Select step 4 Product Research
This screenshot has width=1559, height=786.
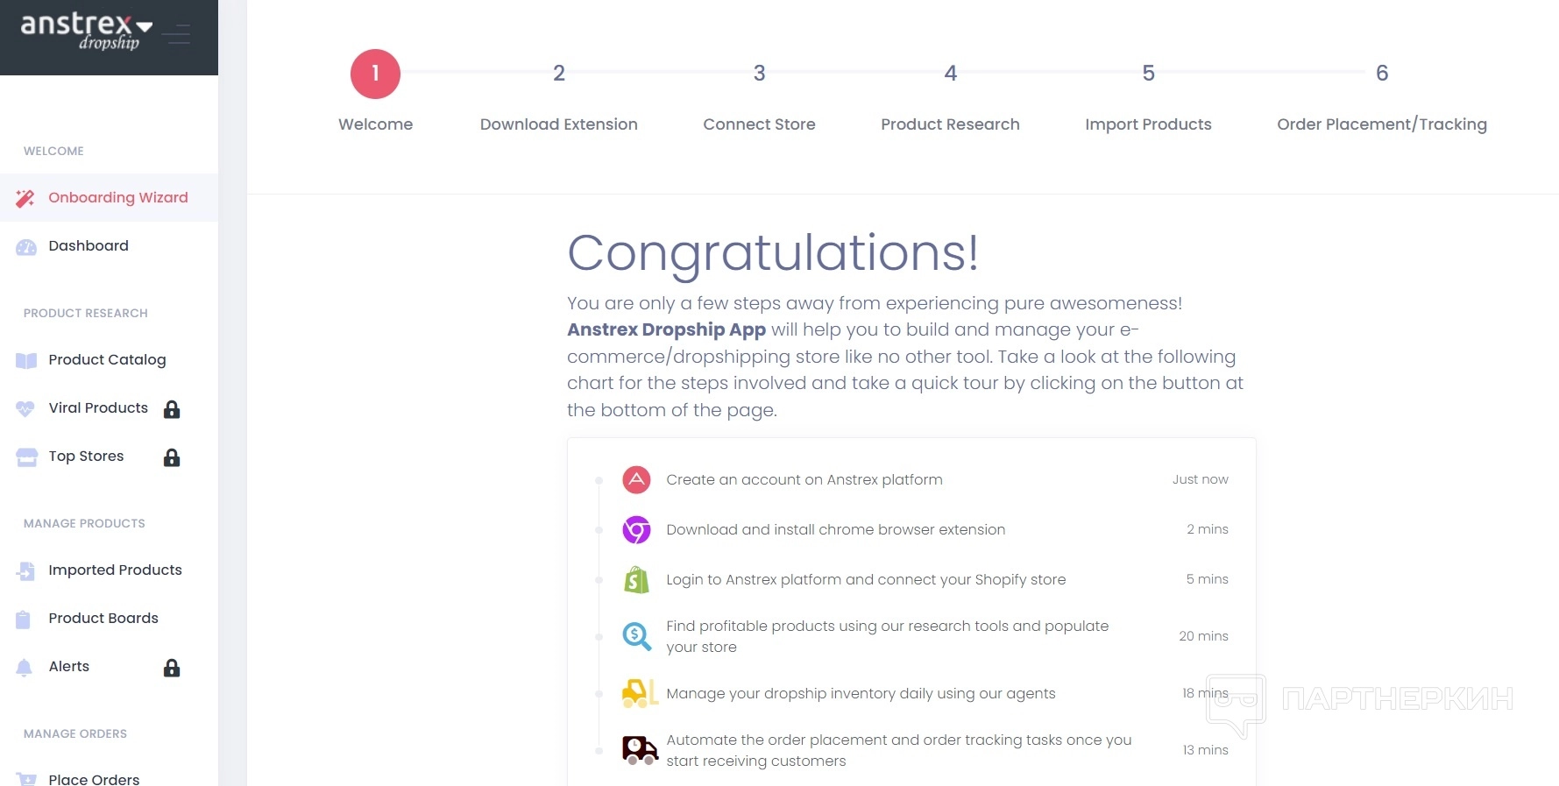(x=950, y=74)
